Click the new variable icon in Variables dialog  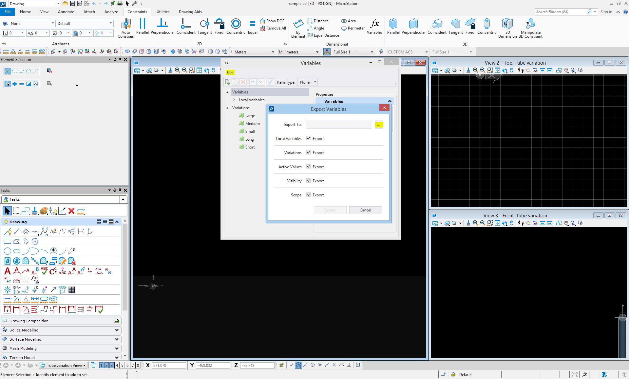[x=228, y=82]
